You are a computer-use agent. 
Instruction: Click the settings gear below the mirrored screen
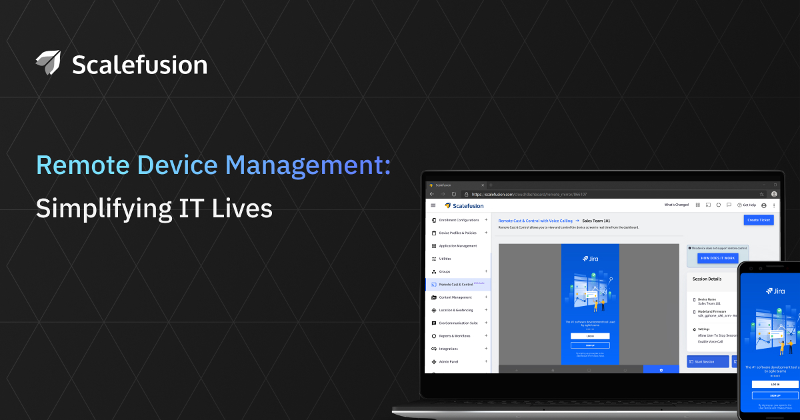point(661,369)
